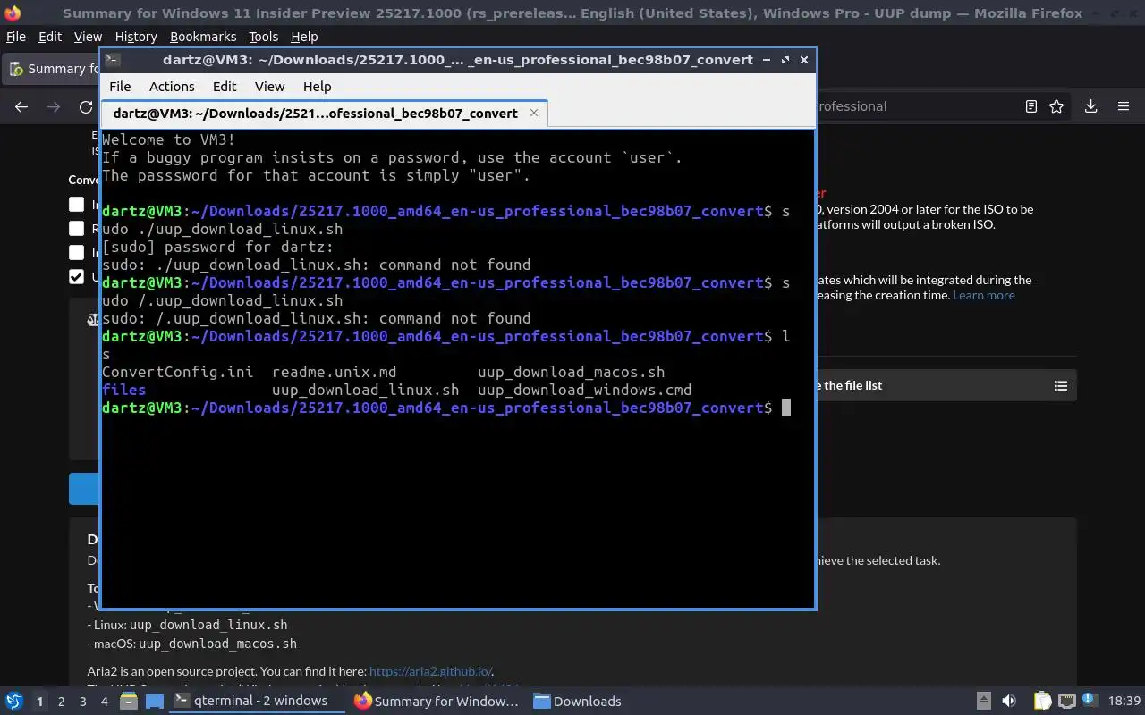The image size is (1145, 715).
Task: Switch to workspace 2
Action: pos(61,701)
